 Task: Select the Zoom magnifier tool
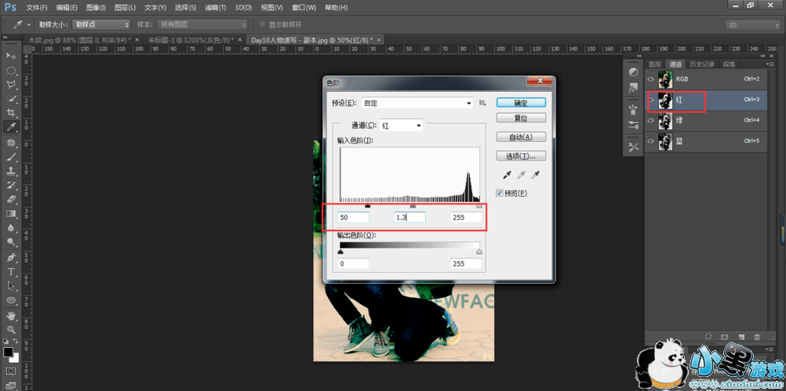point(11,329)
